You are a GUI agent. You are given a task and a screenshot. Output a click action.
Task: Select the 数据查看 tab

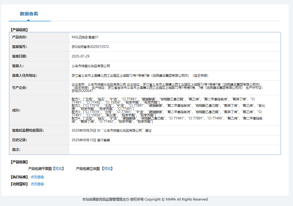[29, 14]
